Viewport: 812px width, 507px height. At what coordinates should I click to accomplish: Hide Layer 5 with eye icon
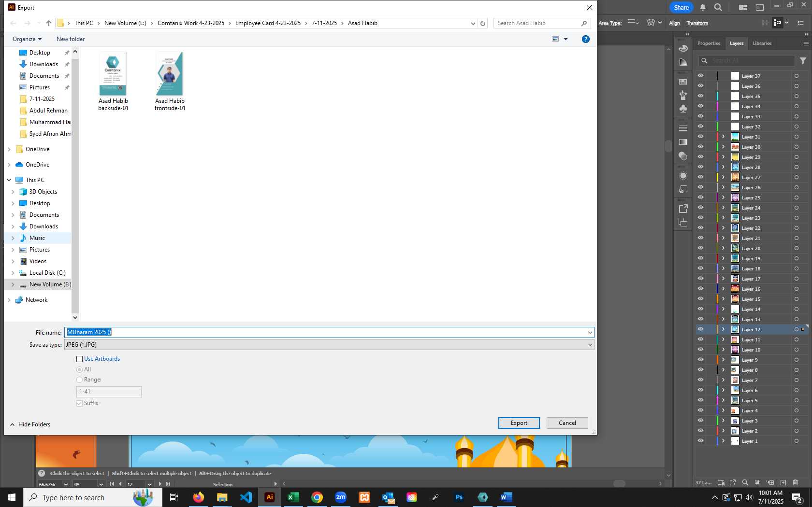(x=700, y=400)
